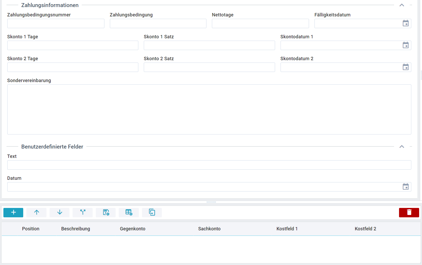Open the Datum calendar picker

[x=406, y=187]
